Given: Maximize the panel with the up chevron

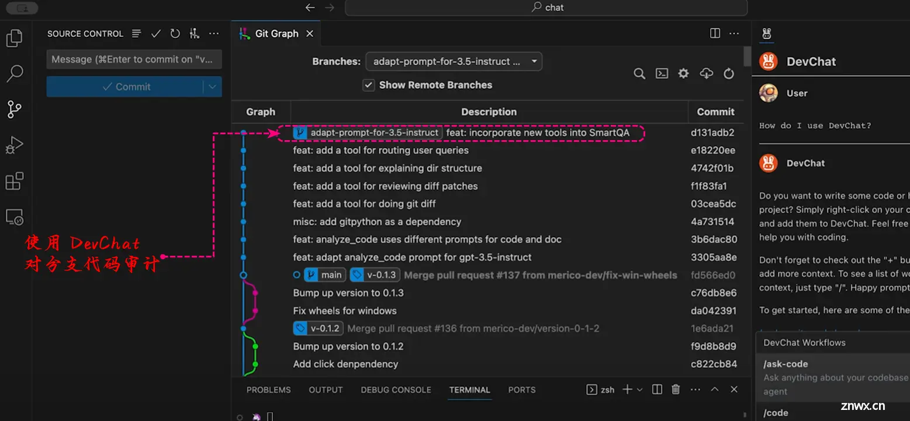Looking at the screenshot, I should point(714,389).
